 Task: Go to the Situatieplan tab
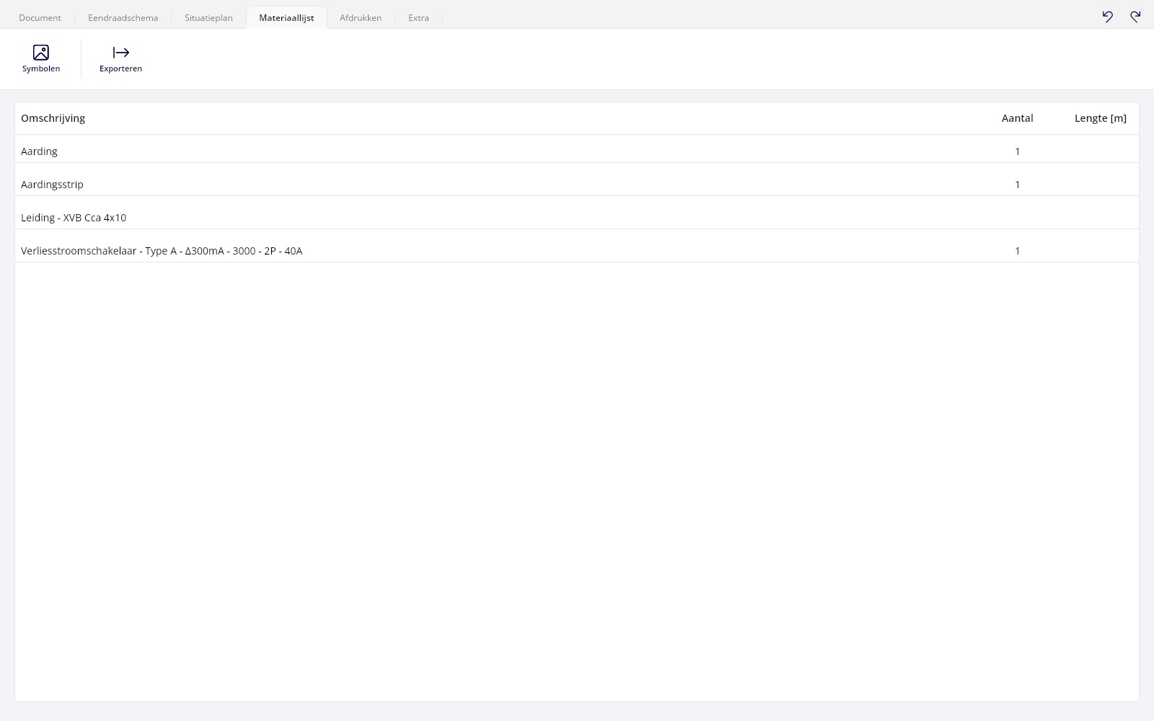(208, 18)
